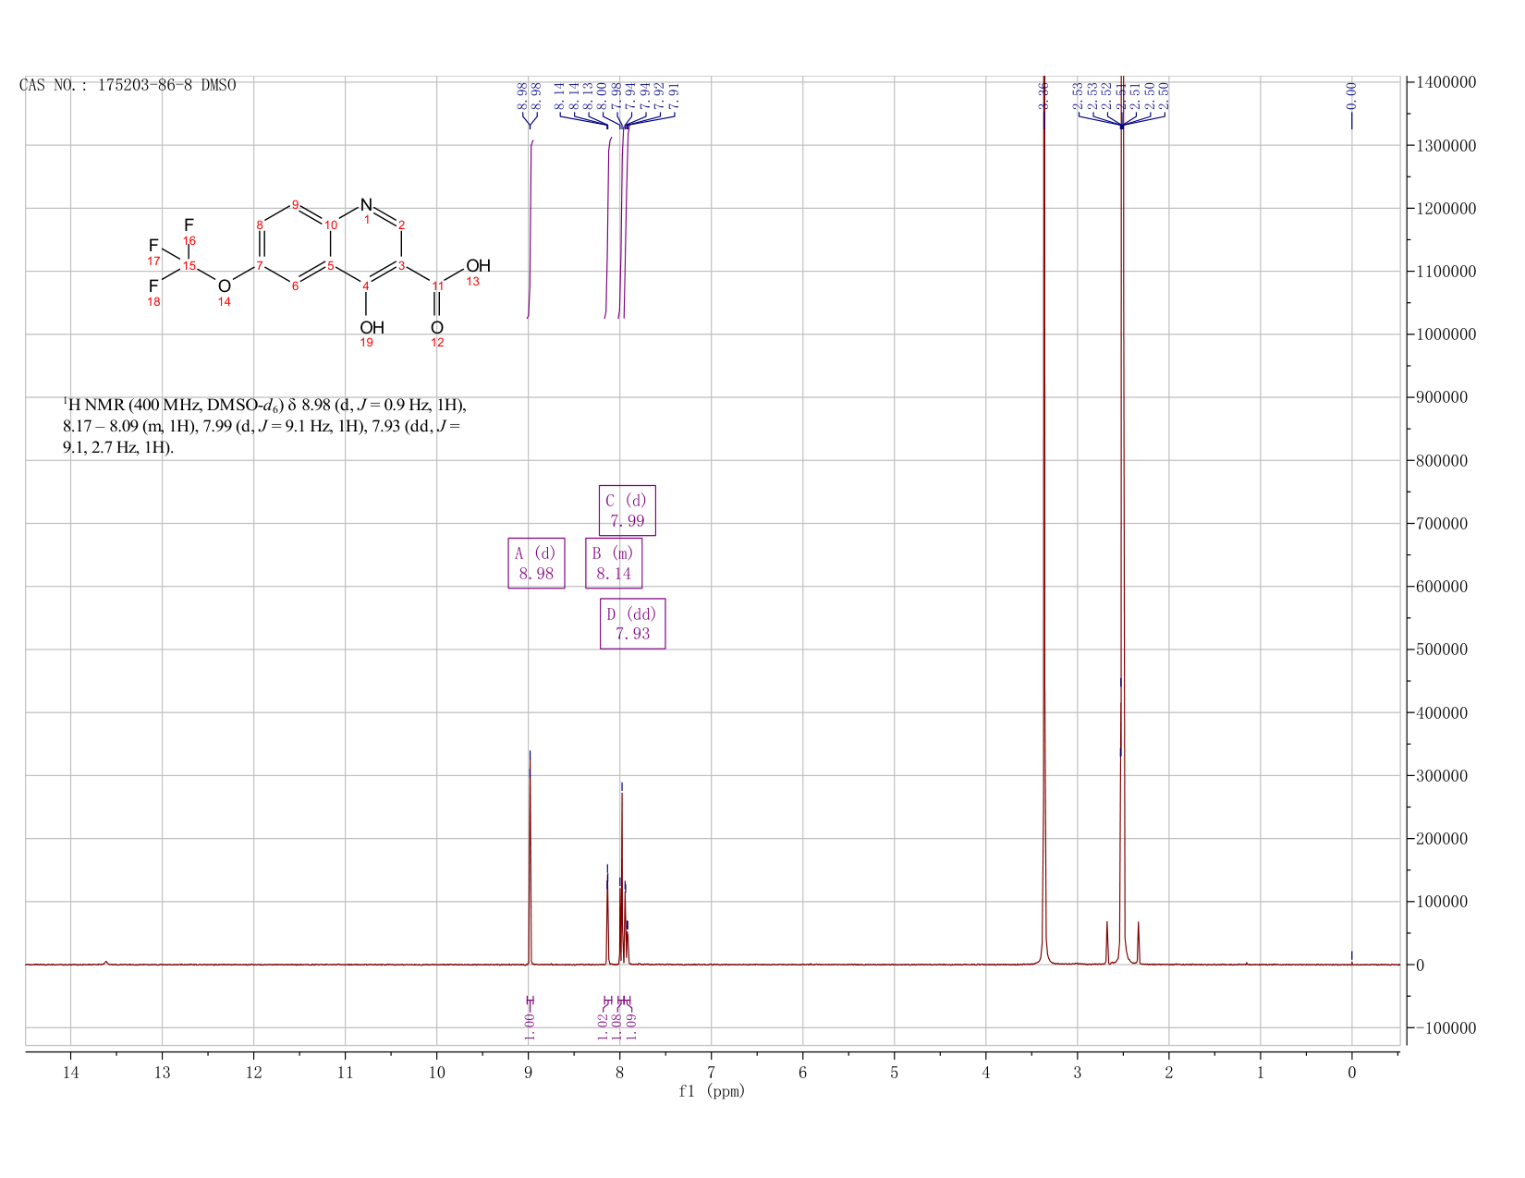Select the B (m) 8.14 multiplet label

(614, 563)
